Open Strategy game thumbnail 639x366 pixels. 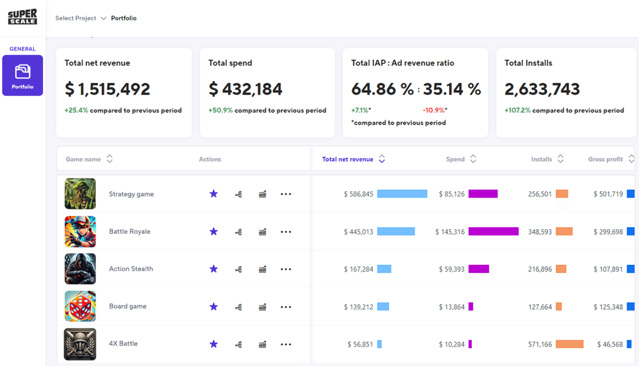[x=80, y=194]
